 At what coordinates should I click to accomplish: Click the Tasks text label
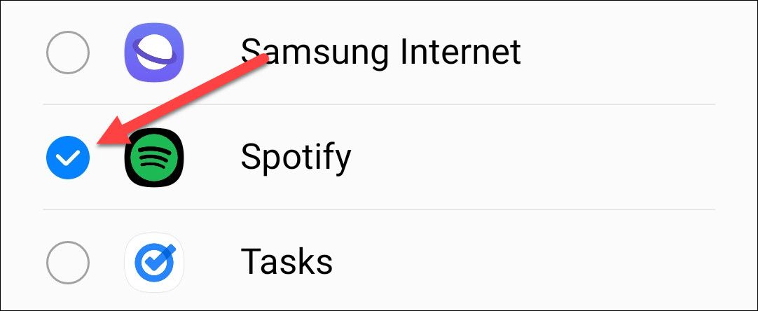point(287,262)
